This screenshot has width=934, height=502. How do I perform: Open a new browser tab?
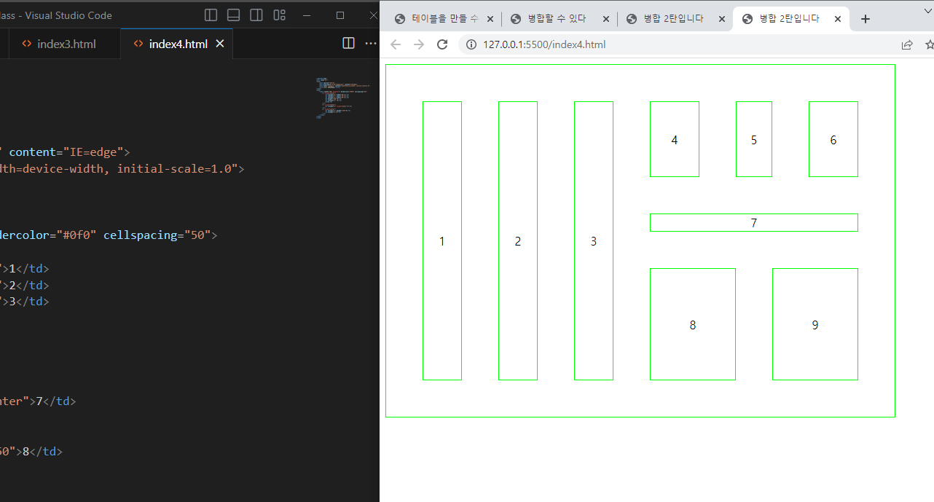point(866,19)
